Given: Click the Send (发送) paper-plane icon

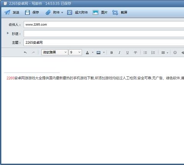Looking at the screenshot, I should click(x=7, y=12).
